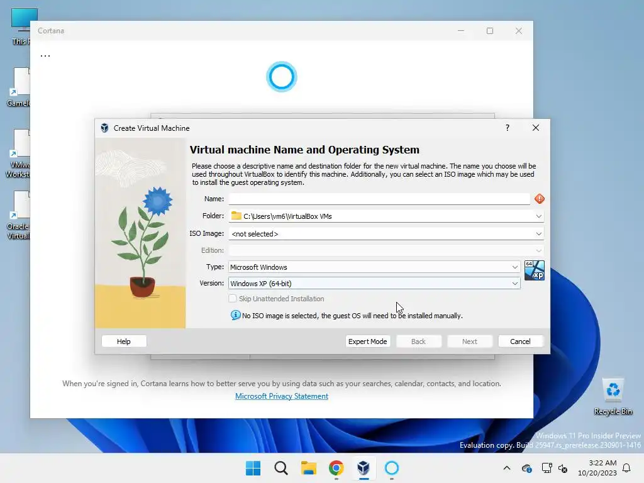Click the VirtualBox icon in dialog title bar
Viewport: 644px width, 483px height.
[104, 128]
